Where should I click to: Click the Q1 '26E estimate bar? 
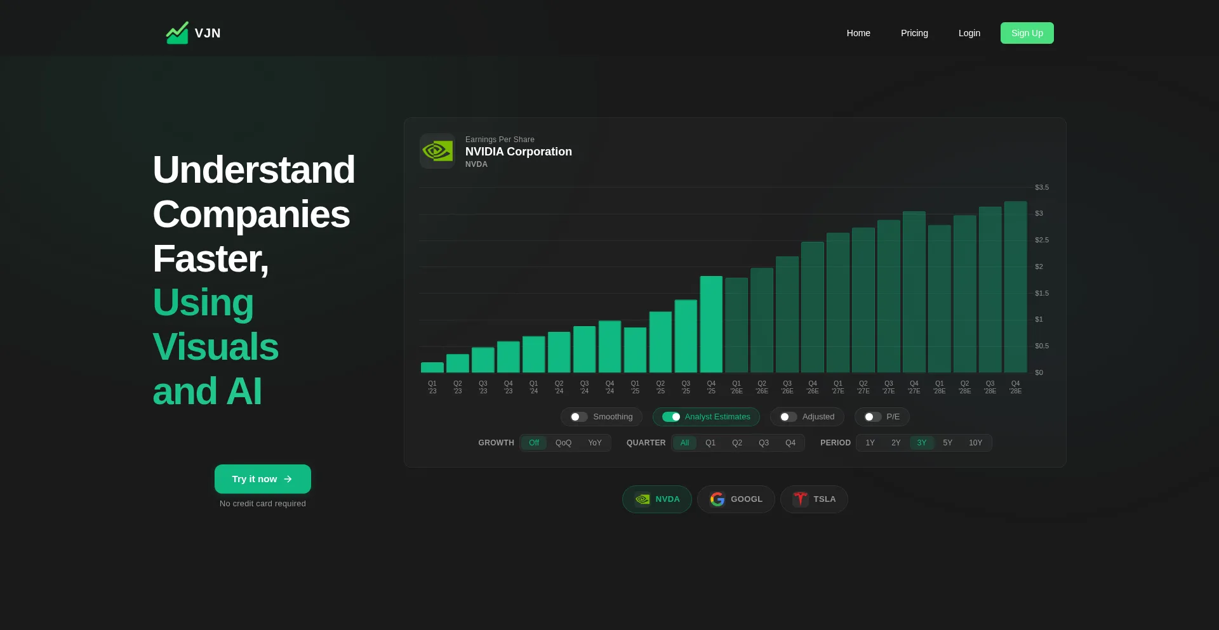pos(736,325)
